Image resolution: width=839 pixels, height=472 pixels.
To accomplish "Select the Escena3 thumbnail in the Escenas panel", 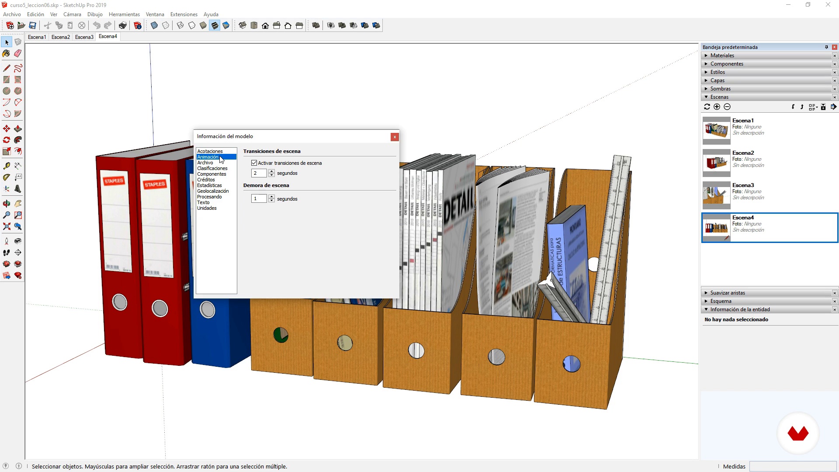I will [716, 195].
